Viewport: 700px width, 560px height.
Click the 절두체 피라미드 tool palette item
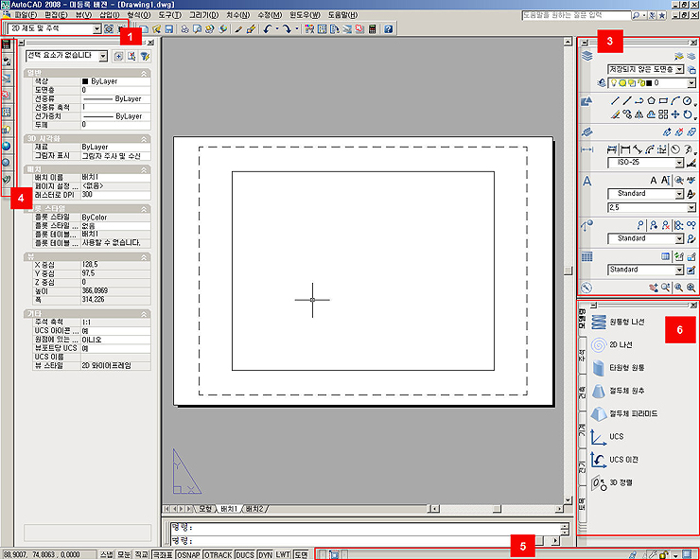(624, 414)
